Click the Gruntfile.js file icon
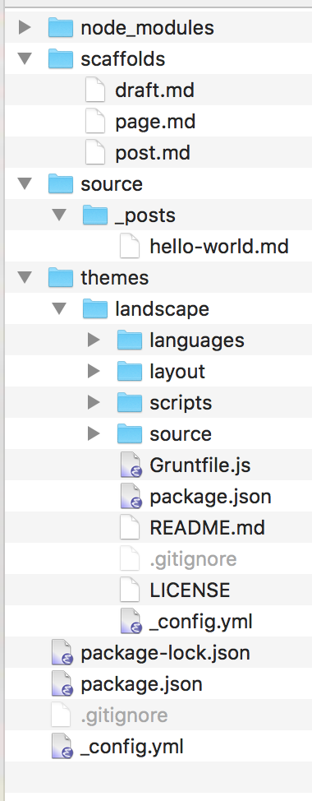The width and height of the screenshot is (312, 801). (131, 465)
